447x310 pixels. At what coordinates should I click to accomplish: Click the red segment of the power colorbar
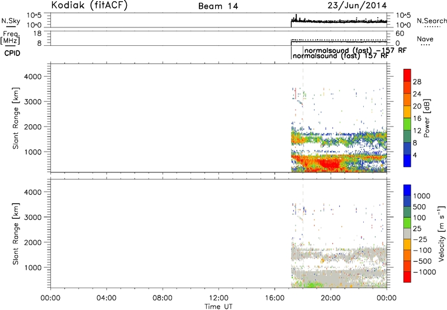pyautogui.click(x=407, y=75)
